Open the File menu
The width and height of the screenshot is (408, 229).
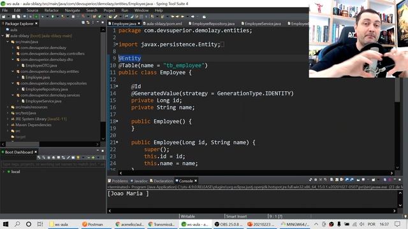tap(4, 10)
